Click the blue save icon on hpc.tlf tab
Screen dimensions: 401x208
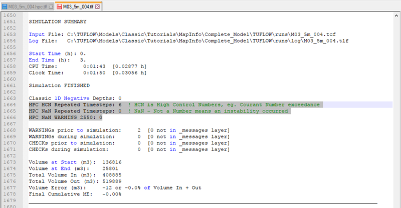(5, 6)
